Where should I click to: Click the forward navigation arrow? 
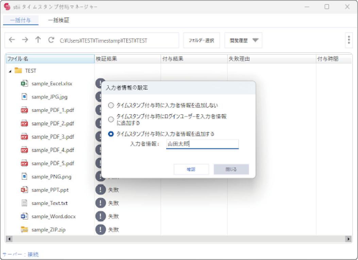point(25,40)
